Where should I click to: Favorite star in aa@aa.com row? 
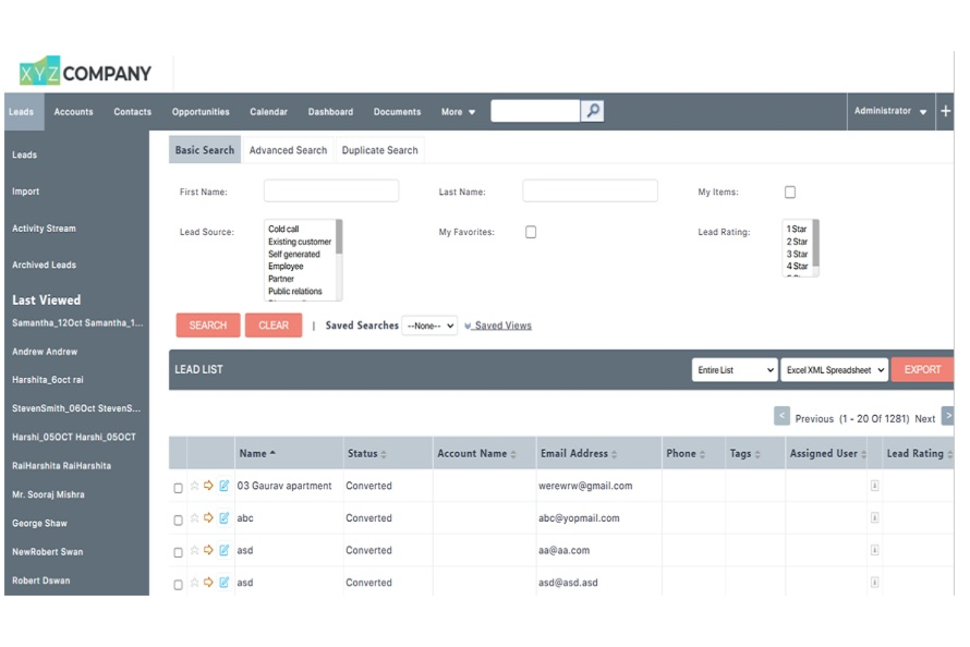tap(195, 550)
